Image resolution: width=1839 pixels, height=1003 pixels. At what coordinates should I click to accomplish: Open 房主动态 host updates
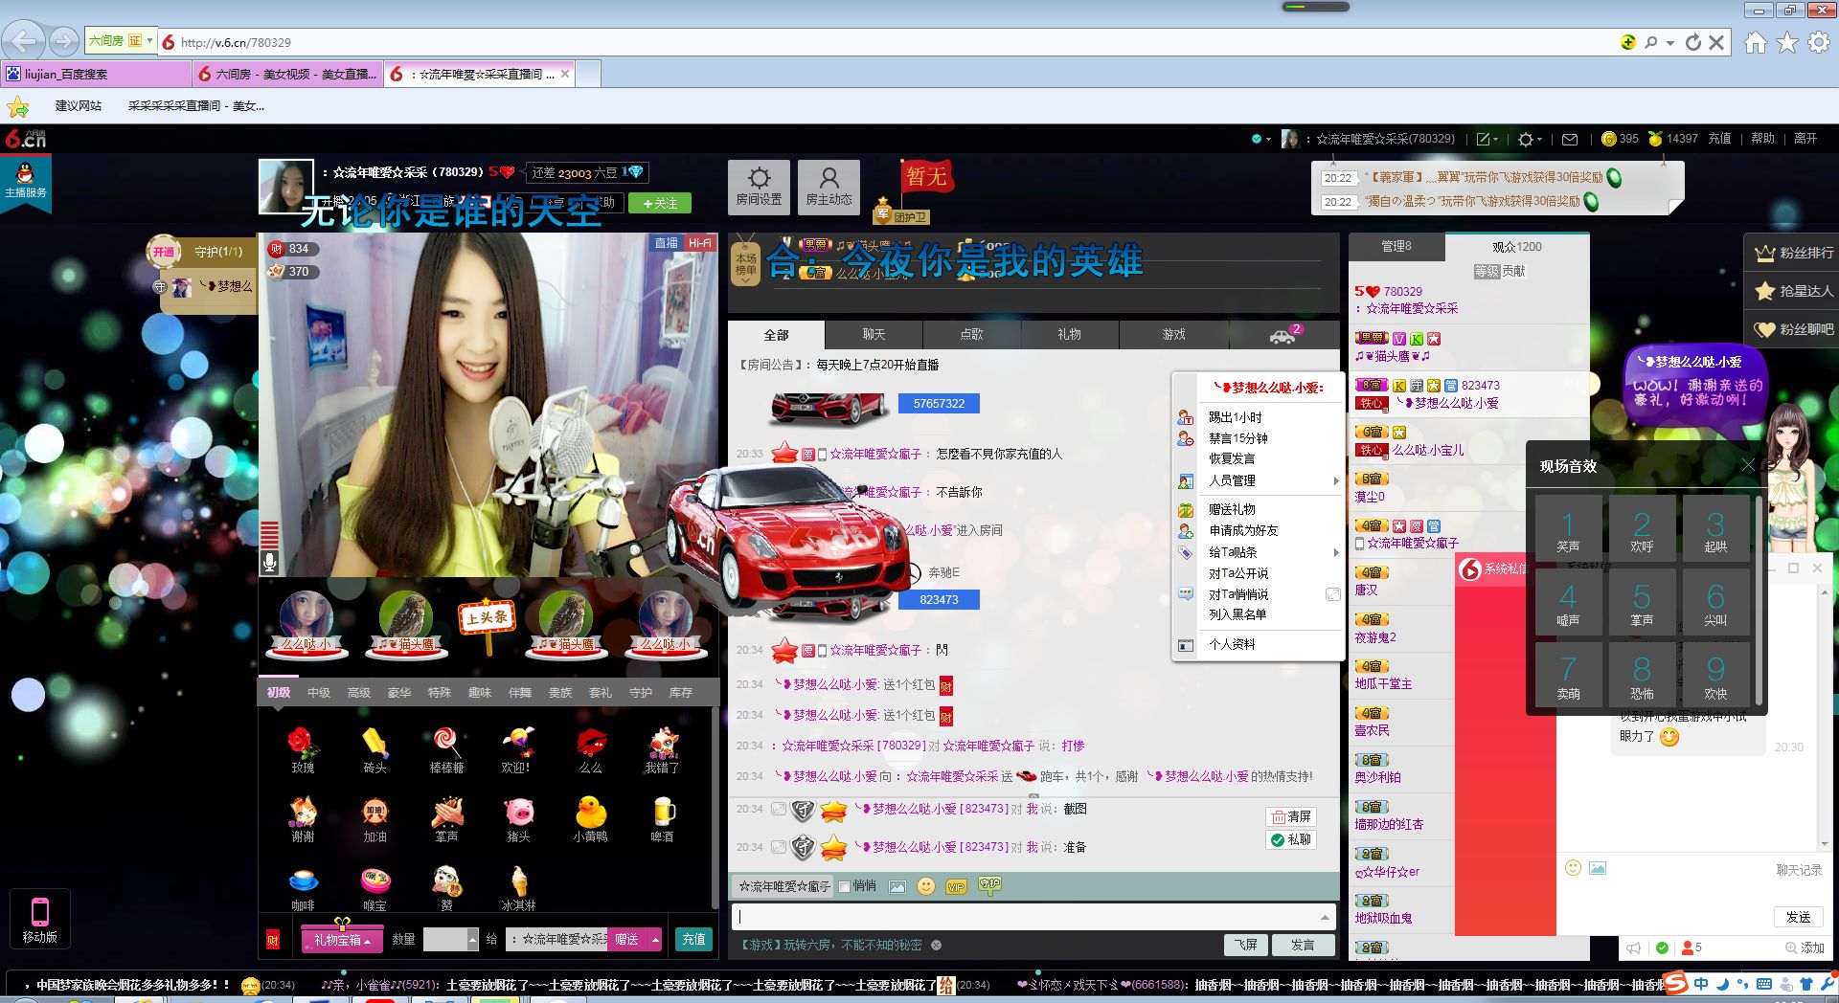[x=829, y=187]
